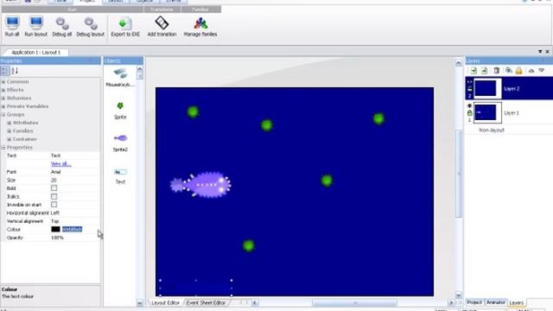Click the padlock icon in Layers toolbar
This screenshot has height=311, width=553.
pos(518,71)
